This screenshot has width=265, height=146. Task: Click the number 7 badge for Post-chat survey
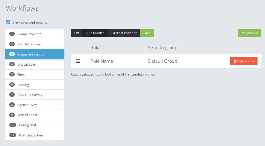12,95
